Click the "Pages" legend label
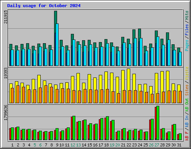 coord(187,45)
